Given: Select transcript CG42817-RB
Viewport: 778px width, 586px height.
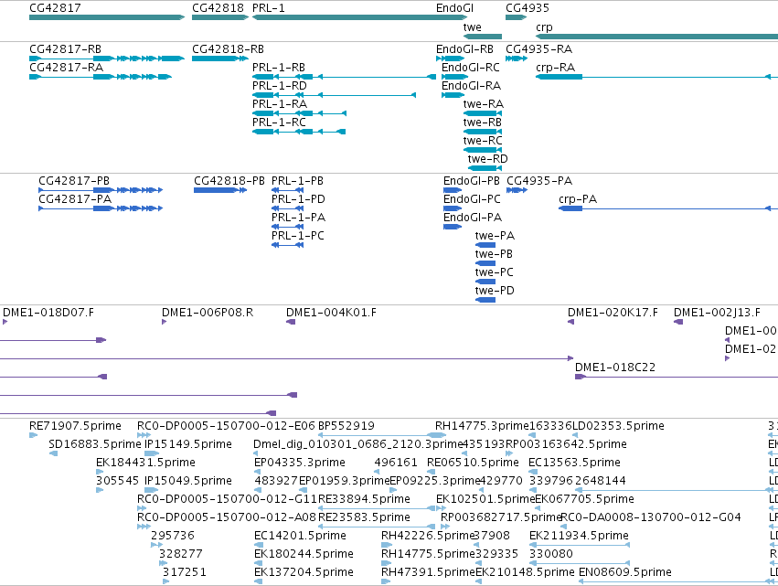Looking at the screenshot, I should point(107,59).
